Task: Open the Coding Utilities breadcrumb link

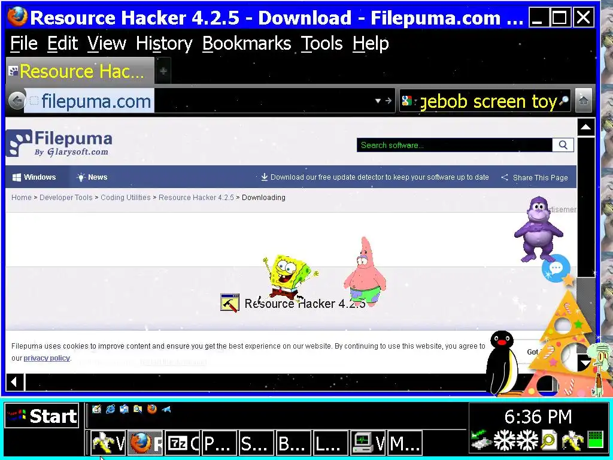Action: tap(126, 198)
